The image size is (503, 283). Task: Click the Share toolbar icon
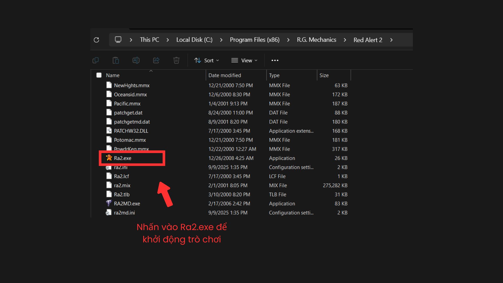156,61
